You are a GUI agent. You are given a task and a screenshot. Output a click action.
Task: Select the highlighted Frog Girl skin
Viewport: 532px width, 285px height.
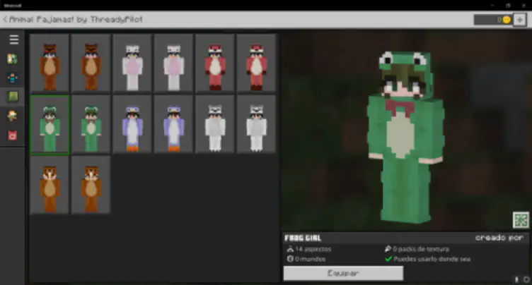(x=50, y=125)
